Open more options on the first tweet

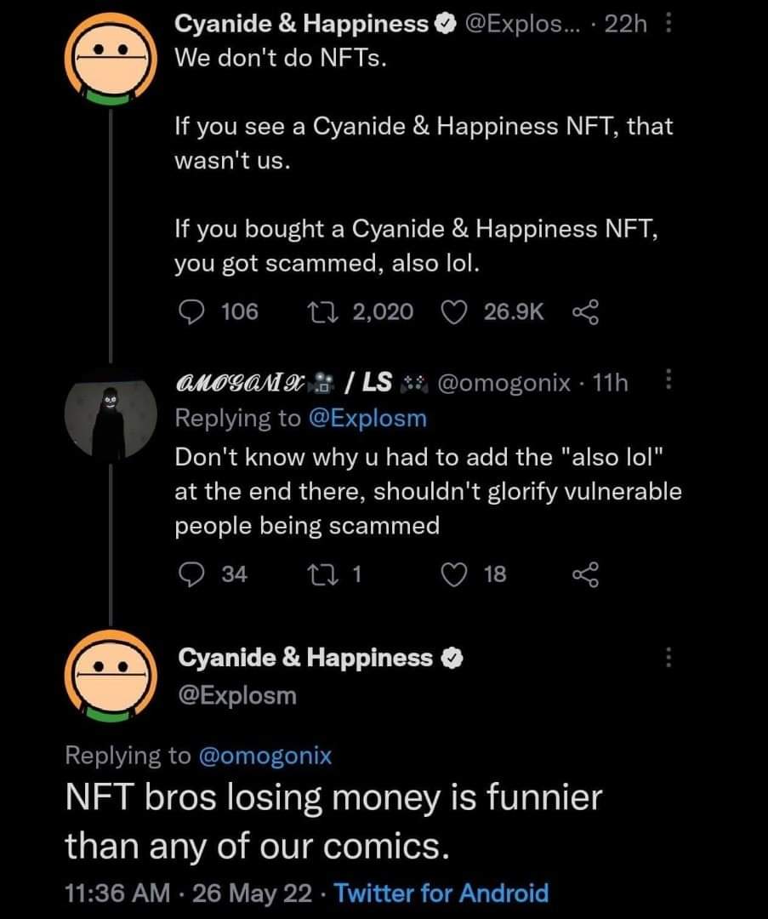click(668, 26)
